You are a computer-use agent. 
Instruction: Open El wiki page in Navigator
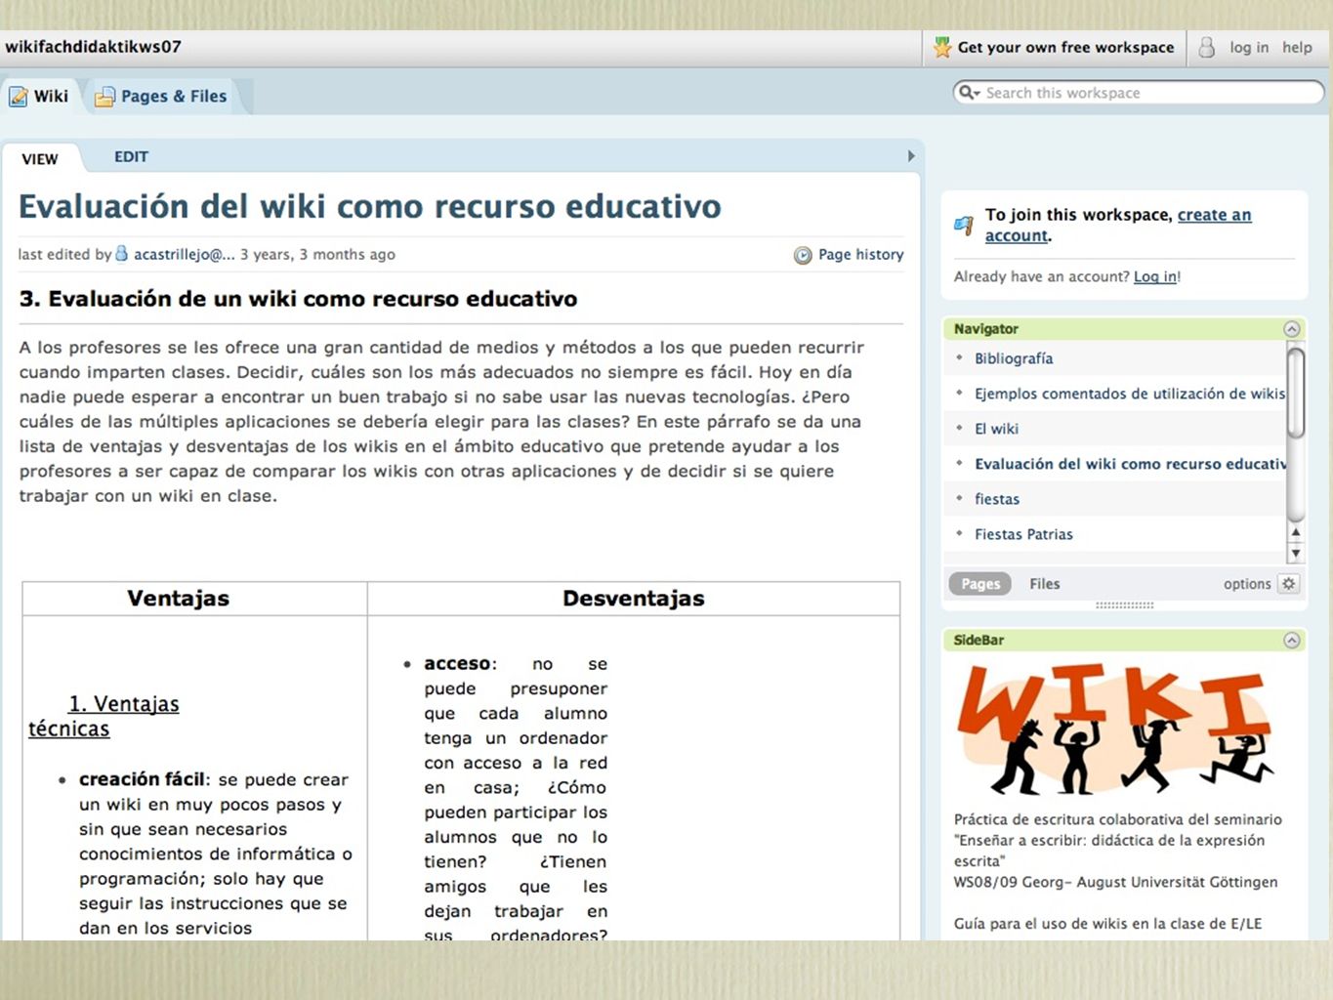pyautogui.click(x=996, y=429)
